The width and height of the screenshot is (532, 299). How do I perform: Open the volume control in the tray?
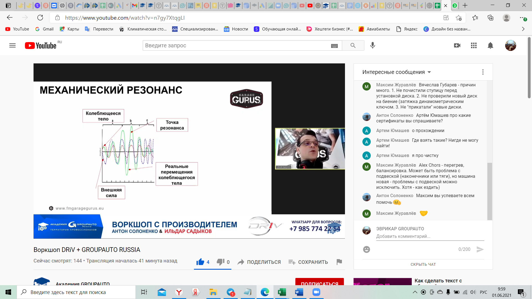473,292
